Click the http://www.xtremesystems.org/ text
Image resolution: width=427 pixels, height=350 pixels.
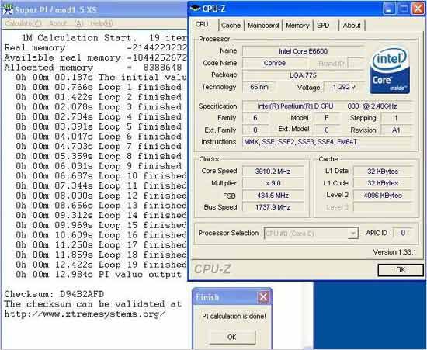(x=85, y=314)
